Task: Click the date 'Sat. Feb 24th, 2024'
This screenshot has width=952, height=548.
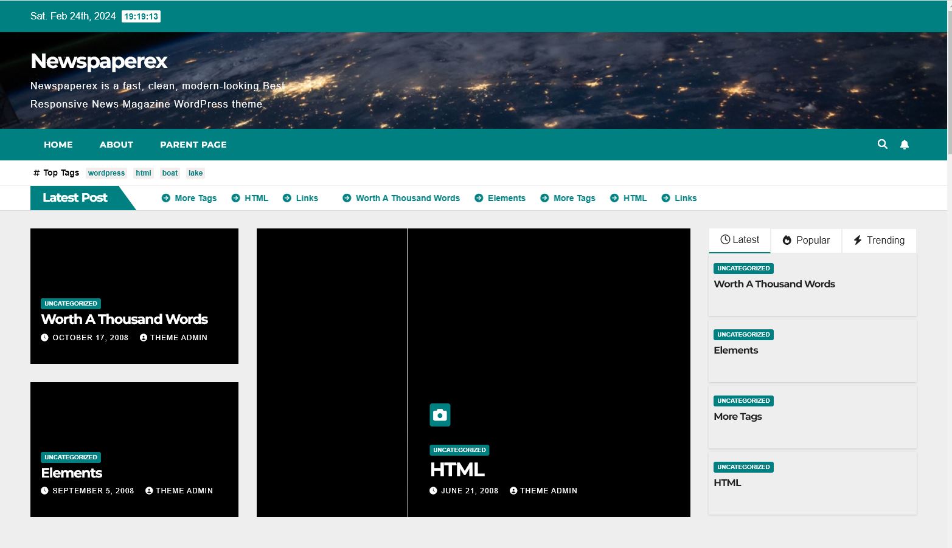Action: [73, 16]
